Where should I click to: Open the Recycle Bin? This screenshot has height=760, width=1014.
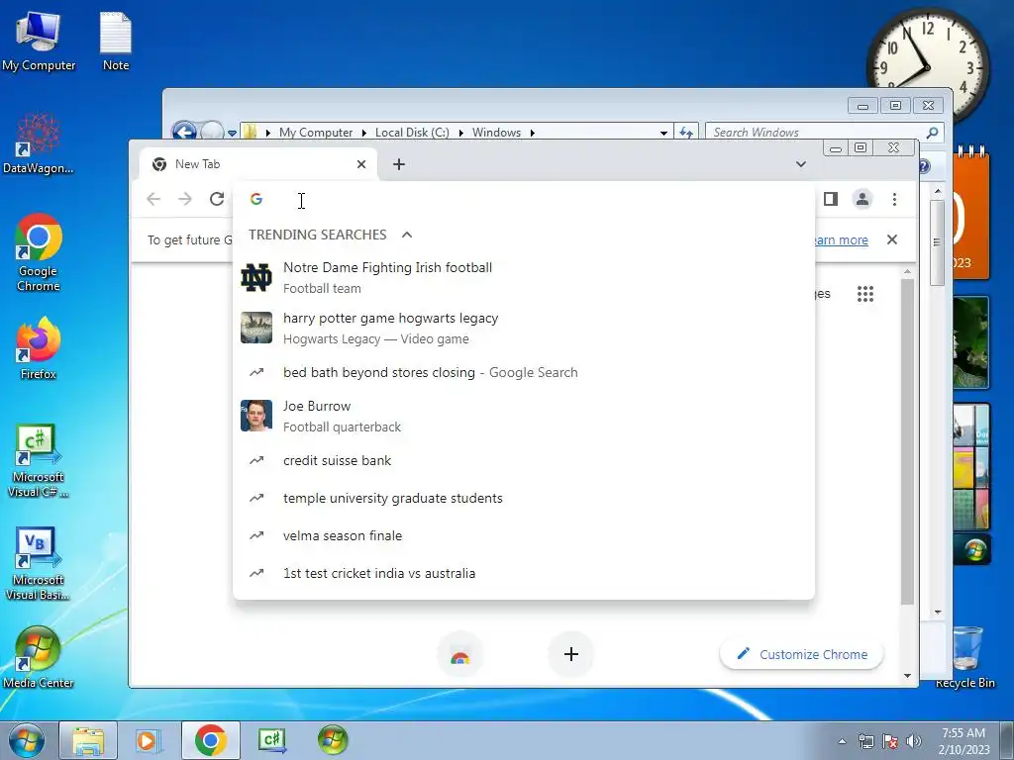click(x=964, y=657)
